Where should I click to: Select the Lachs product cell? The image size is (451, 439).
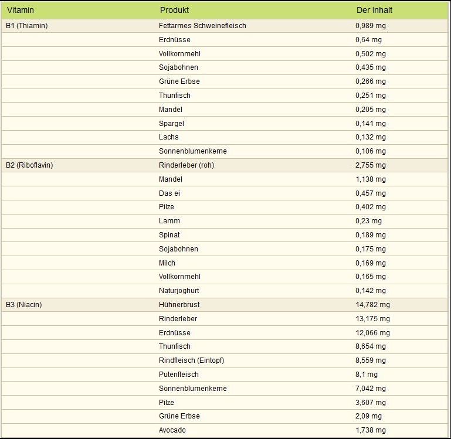click(x=168, y=137)
